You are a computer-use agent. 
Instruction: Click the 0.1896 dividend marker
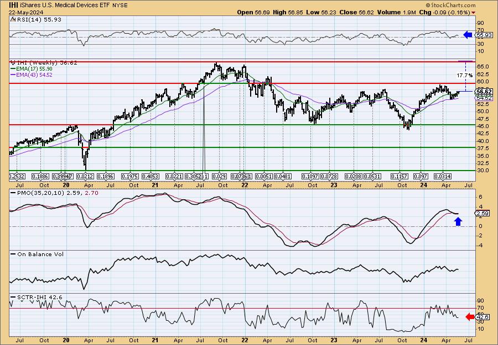(106, 176)
